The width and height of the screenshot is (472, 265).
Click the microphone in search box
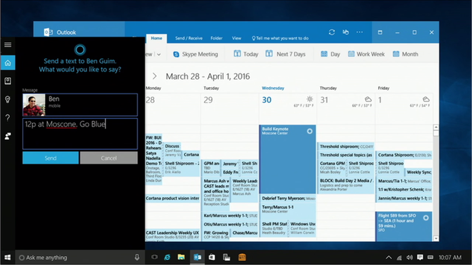(137, 257)
